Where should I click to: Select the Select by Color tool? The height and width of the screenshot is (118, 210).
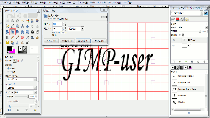(28, 21)
